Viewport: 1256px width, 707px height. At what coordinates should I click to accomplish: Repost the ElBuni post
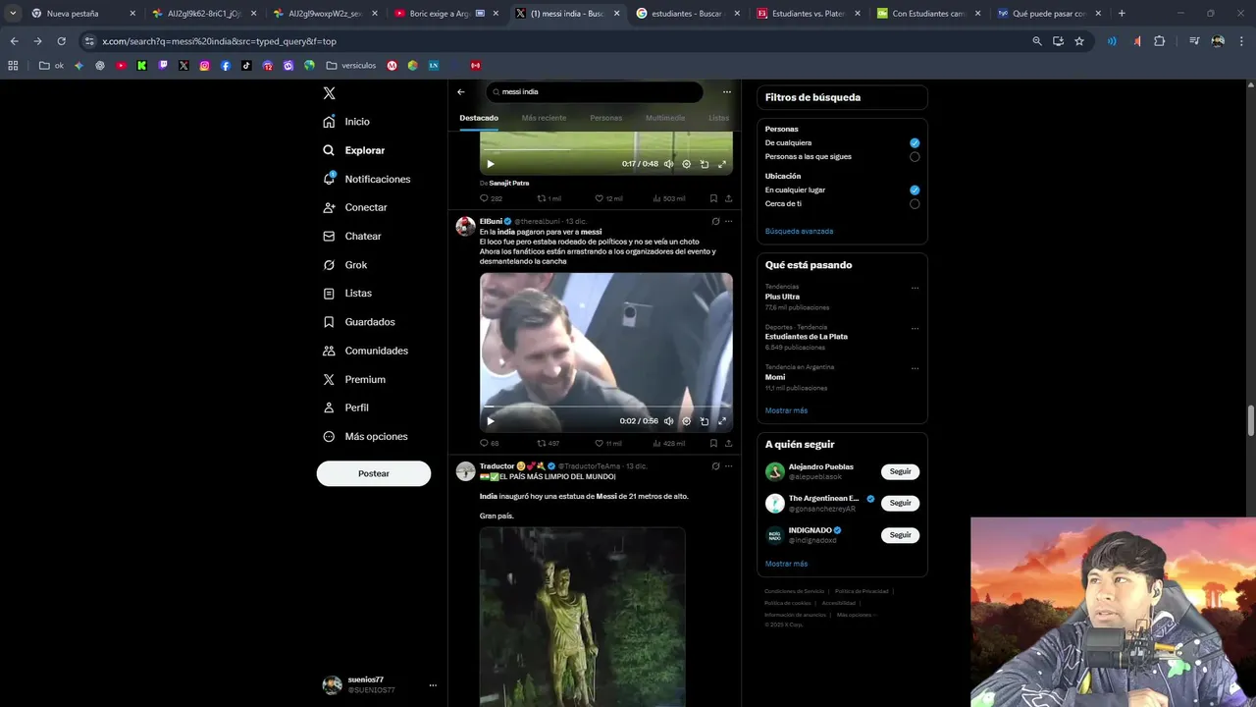click(541, 444)
